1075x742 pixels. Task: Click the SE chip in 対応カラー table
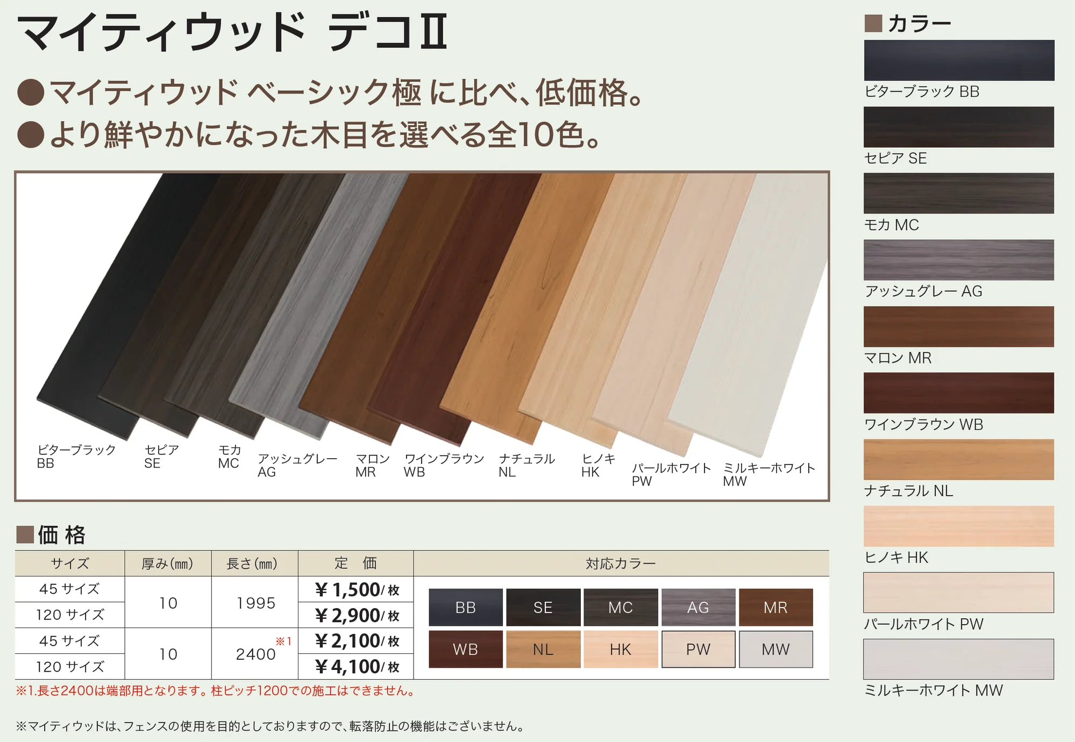point(543,608)
